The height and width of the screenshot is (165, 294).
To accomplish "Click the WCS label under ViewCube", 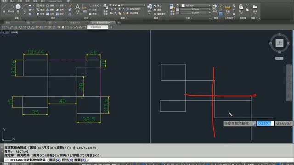I will click(x=279, y=58).
